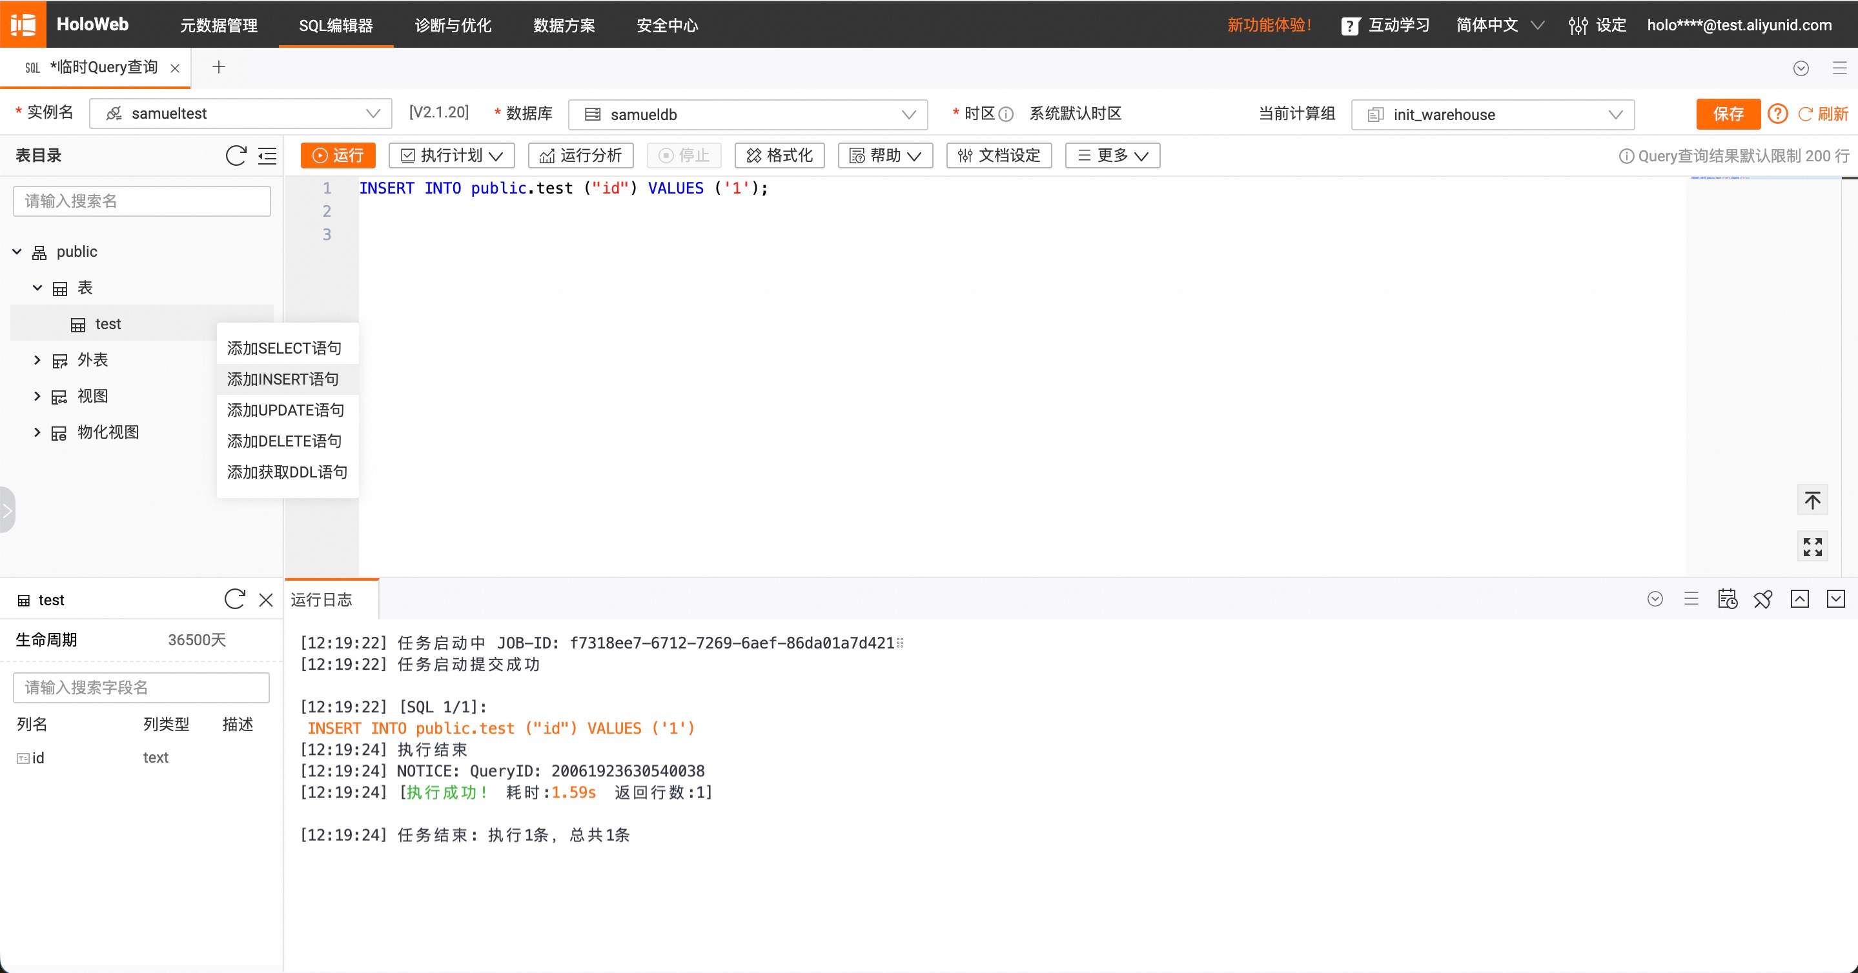1858x973 pixels.
Task: Open 设定 settings sliders icon
Action: pyautogui.click(x=1577, y=25)
